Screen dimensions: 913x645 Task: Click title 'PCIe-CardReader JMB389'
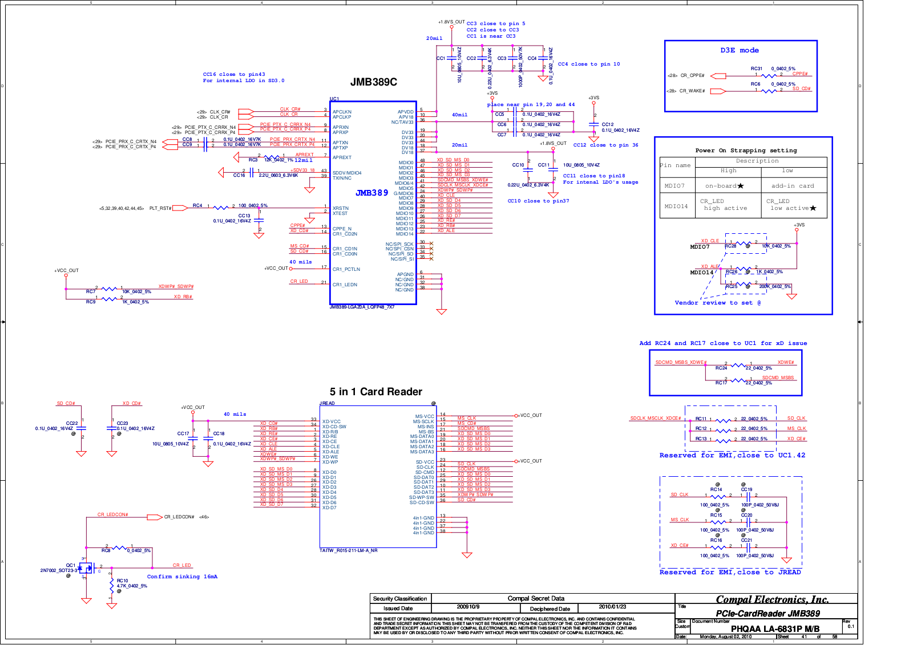767,614
